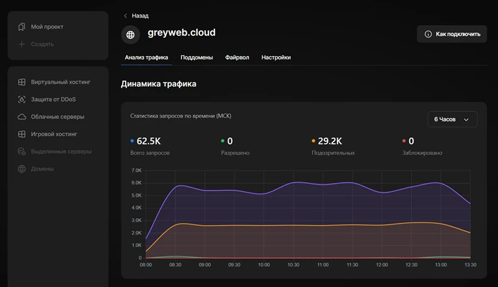This screenshot has height=287, width=498.
Task: Click the Мой проект briefcase icon
Action: 22,27
